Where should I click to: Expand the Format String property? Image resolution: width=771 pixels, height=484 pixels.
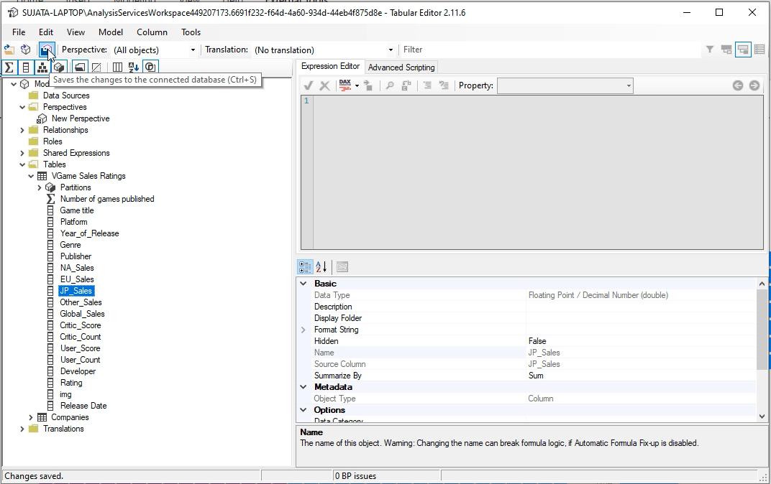point(304,330)
